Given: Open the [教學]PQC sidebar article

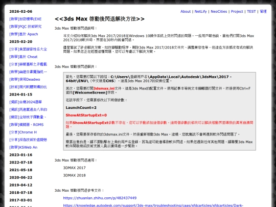Looking at the screenshot, I should pyautogui.click(x=26, y=27).
